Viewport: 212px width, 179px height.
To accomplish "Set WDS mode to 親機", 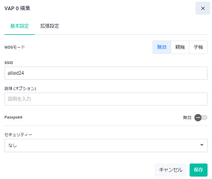I will coord(180,47).
